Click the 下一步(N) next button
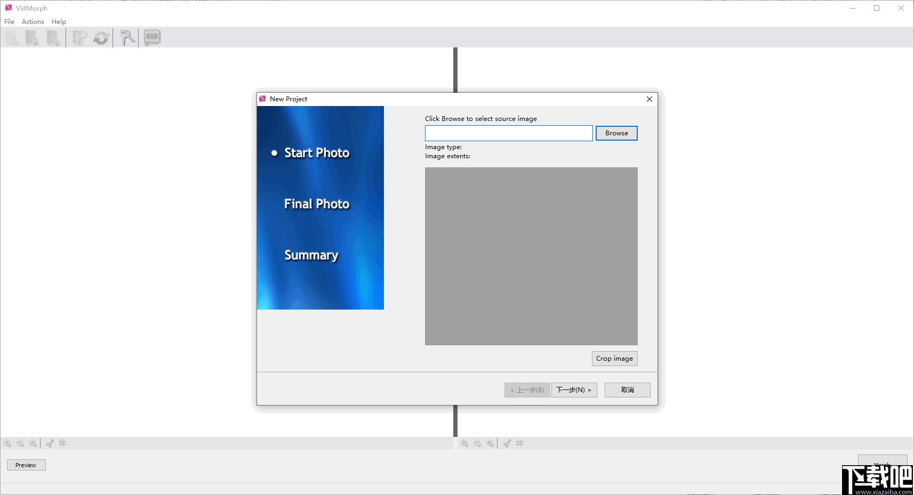Viewport: 914px width, 495px height. pyautogui.click(x=574, y=390)
